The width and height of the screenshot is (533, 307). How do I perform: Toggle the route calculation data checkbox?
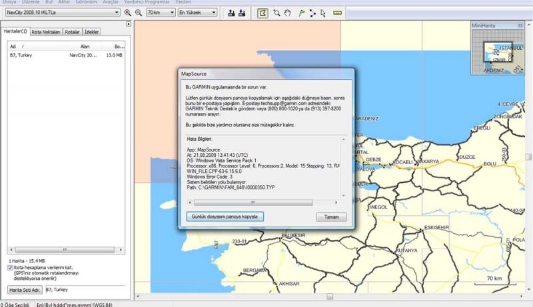(11, 268)
